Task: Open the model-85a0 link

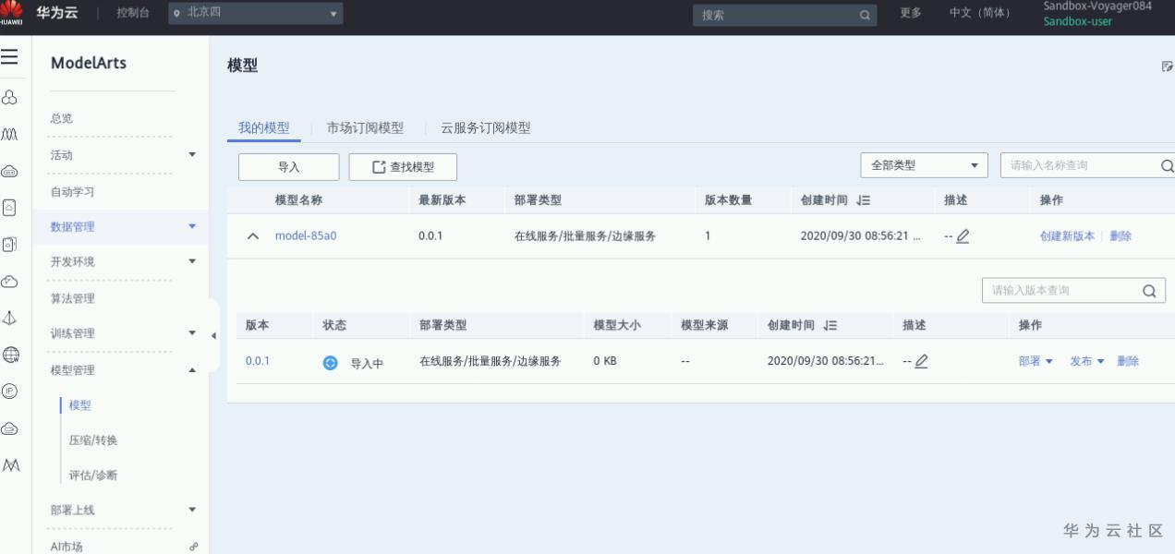Action: point(306,236)
